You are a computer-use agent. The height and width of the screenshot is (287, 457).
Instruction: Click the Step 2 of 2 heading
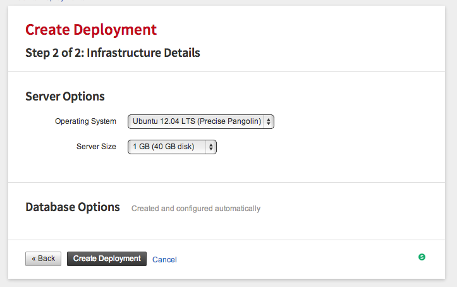[x=113, y=53]
